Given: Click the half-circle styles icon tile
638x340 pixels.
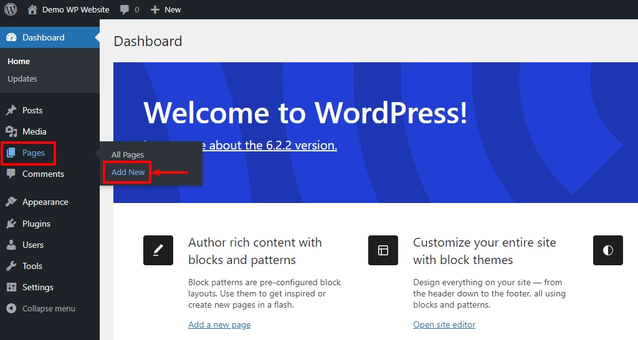Looking at the screenshot, I should click(x=608, y=250).
